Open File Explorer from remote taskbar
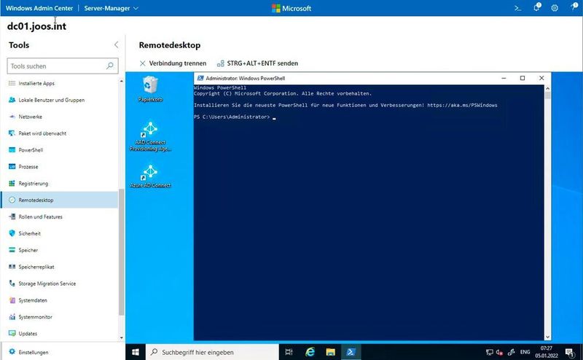583x360 pixels. (330, 352)
